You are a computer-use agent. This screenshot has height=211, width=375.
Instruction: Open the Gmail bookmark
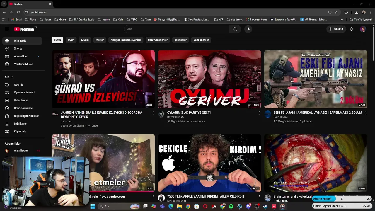[x=16, y=20]
